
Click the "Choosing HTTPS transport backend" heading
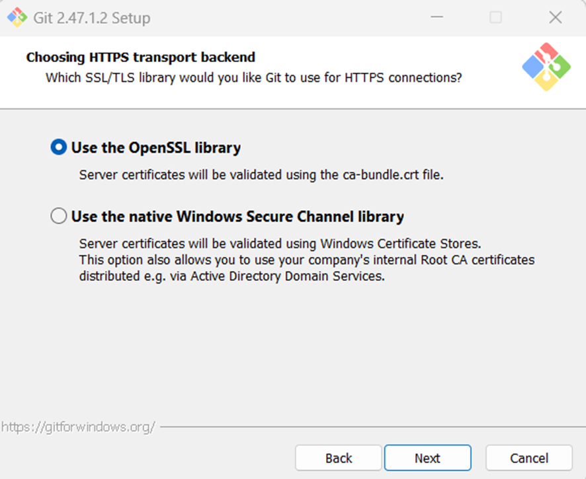click(141, 57)
